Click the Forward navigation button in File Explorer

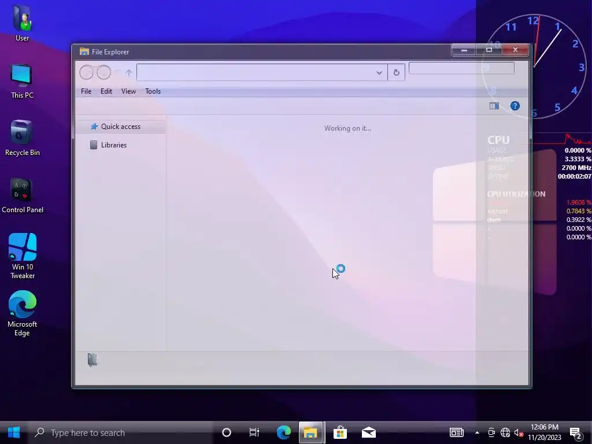click(x=104, y=72)
